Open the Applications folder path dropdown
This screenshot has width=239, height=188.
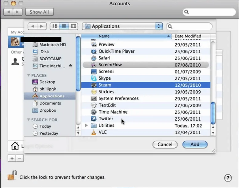pyautogui.click(x=159, y=26)
